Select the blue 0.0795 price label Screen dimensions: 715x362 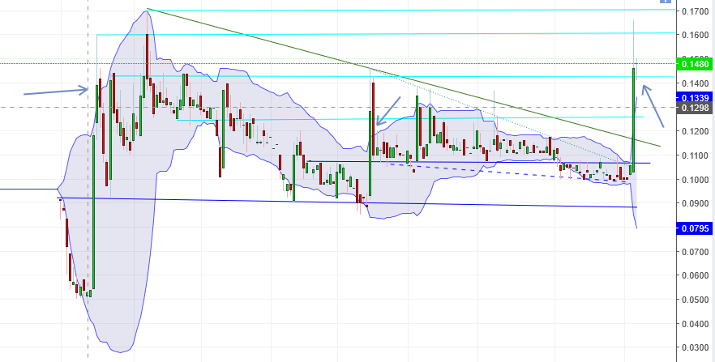(x=696, y=228)
